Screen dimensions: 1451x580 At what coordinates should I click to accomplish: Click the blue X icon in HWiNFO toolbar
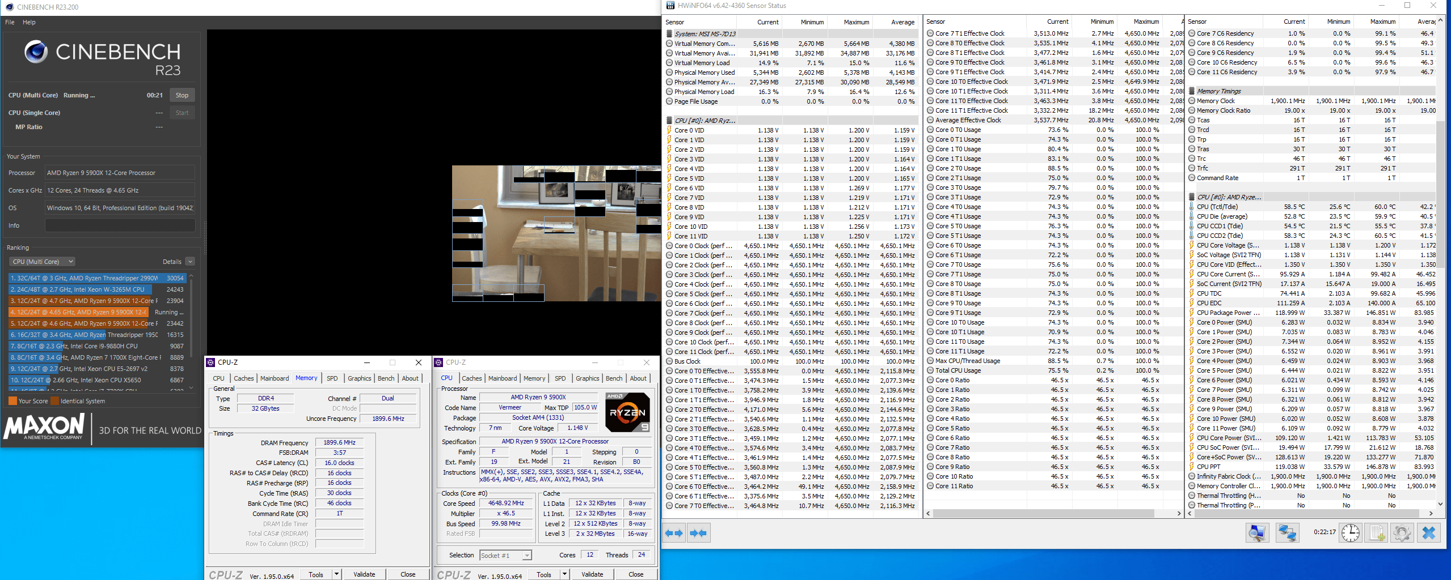[x=1429, y=533]
